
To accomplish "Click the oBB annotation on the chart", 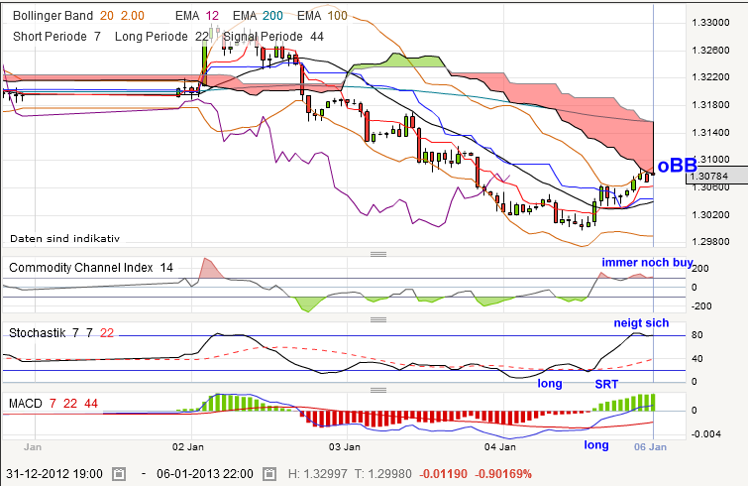I will click(678, 166).
